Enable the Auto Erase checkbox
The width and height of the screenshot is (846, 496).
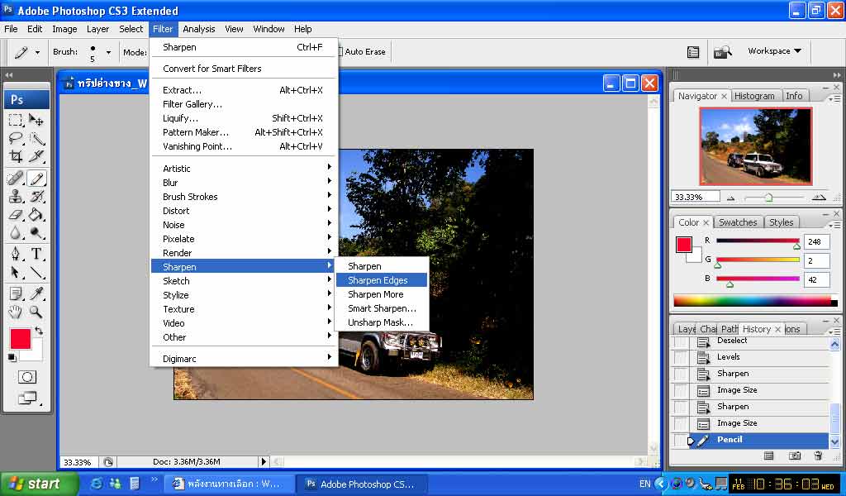click(339, 52)
